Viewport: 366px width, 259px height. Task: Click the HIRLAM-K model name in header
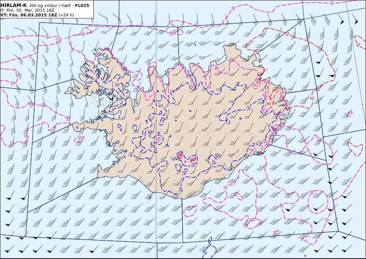[x=14, y=5]
